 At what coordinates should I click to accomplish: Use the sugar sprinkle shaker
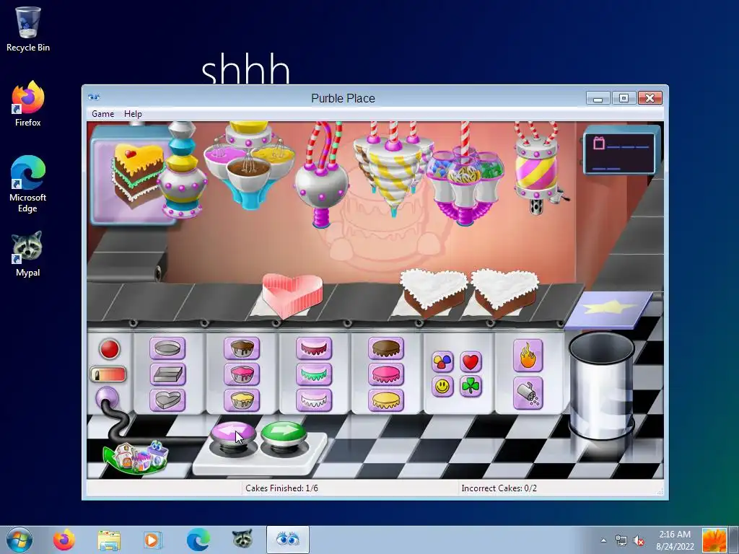[x=528, y=393]
